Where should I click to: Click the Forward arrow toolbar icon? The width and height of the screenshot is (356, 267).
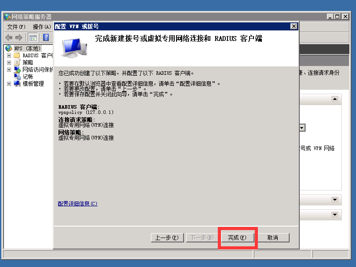(x=19, y=37)
